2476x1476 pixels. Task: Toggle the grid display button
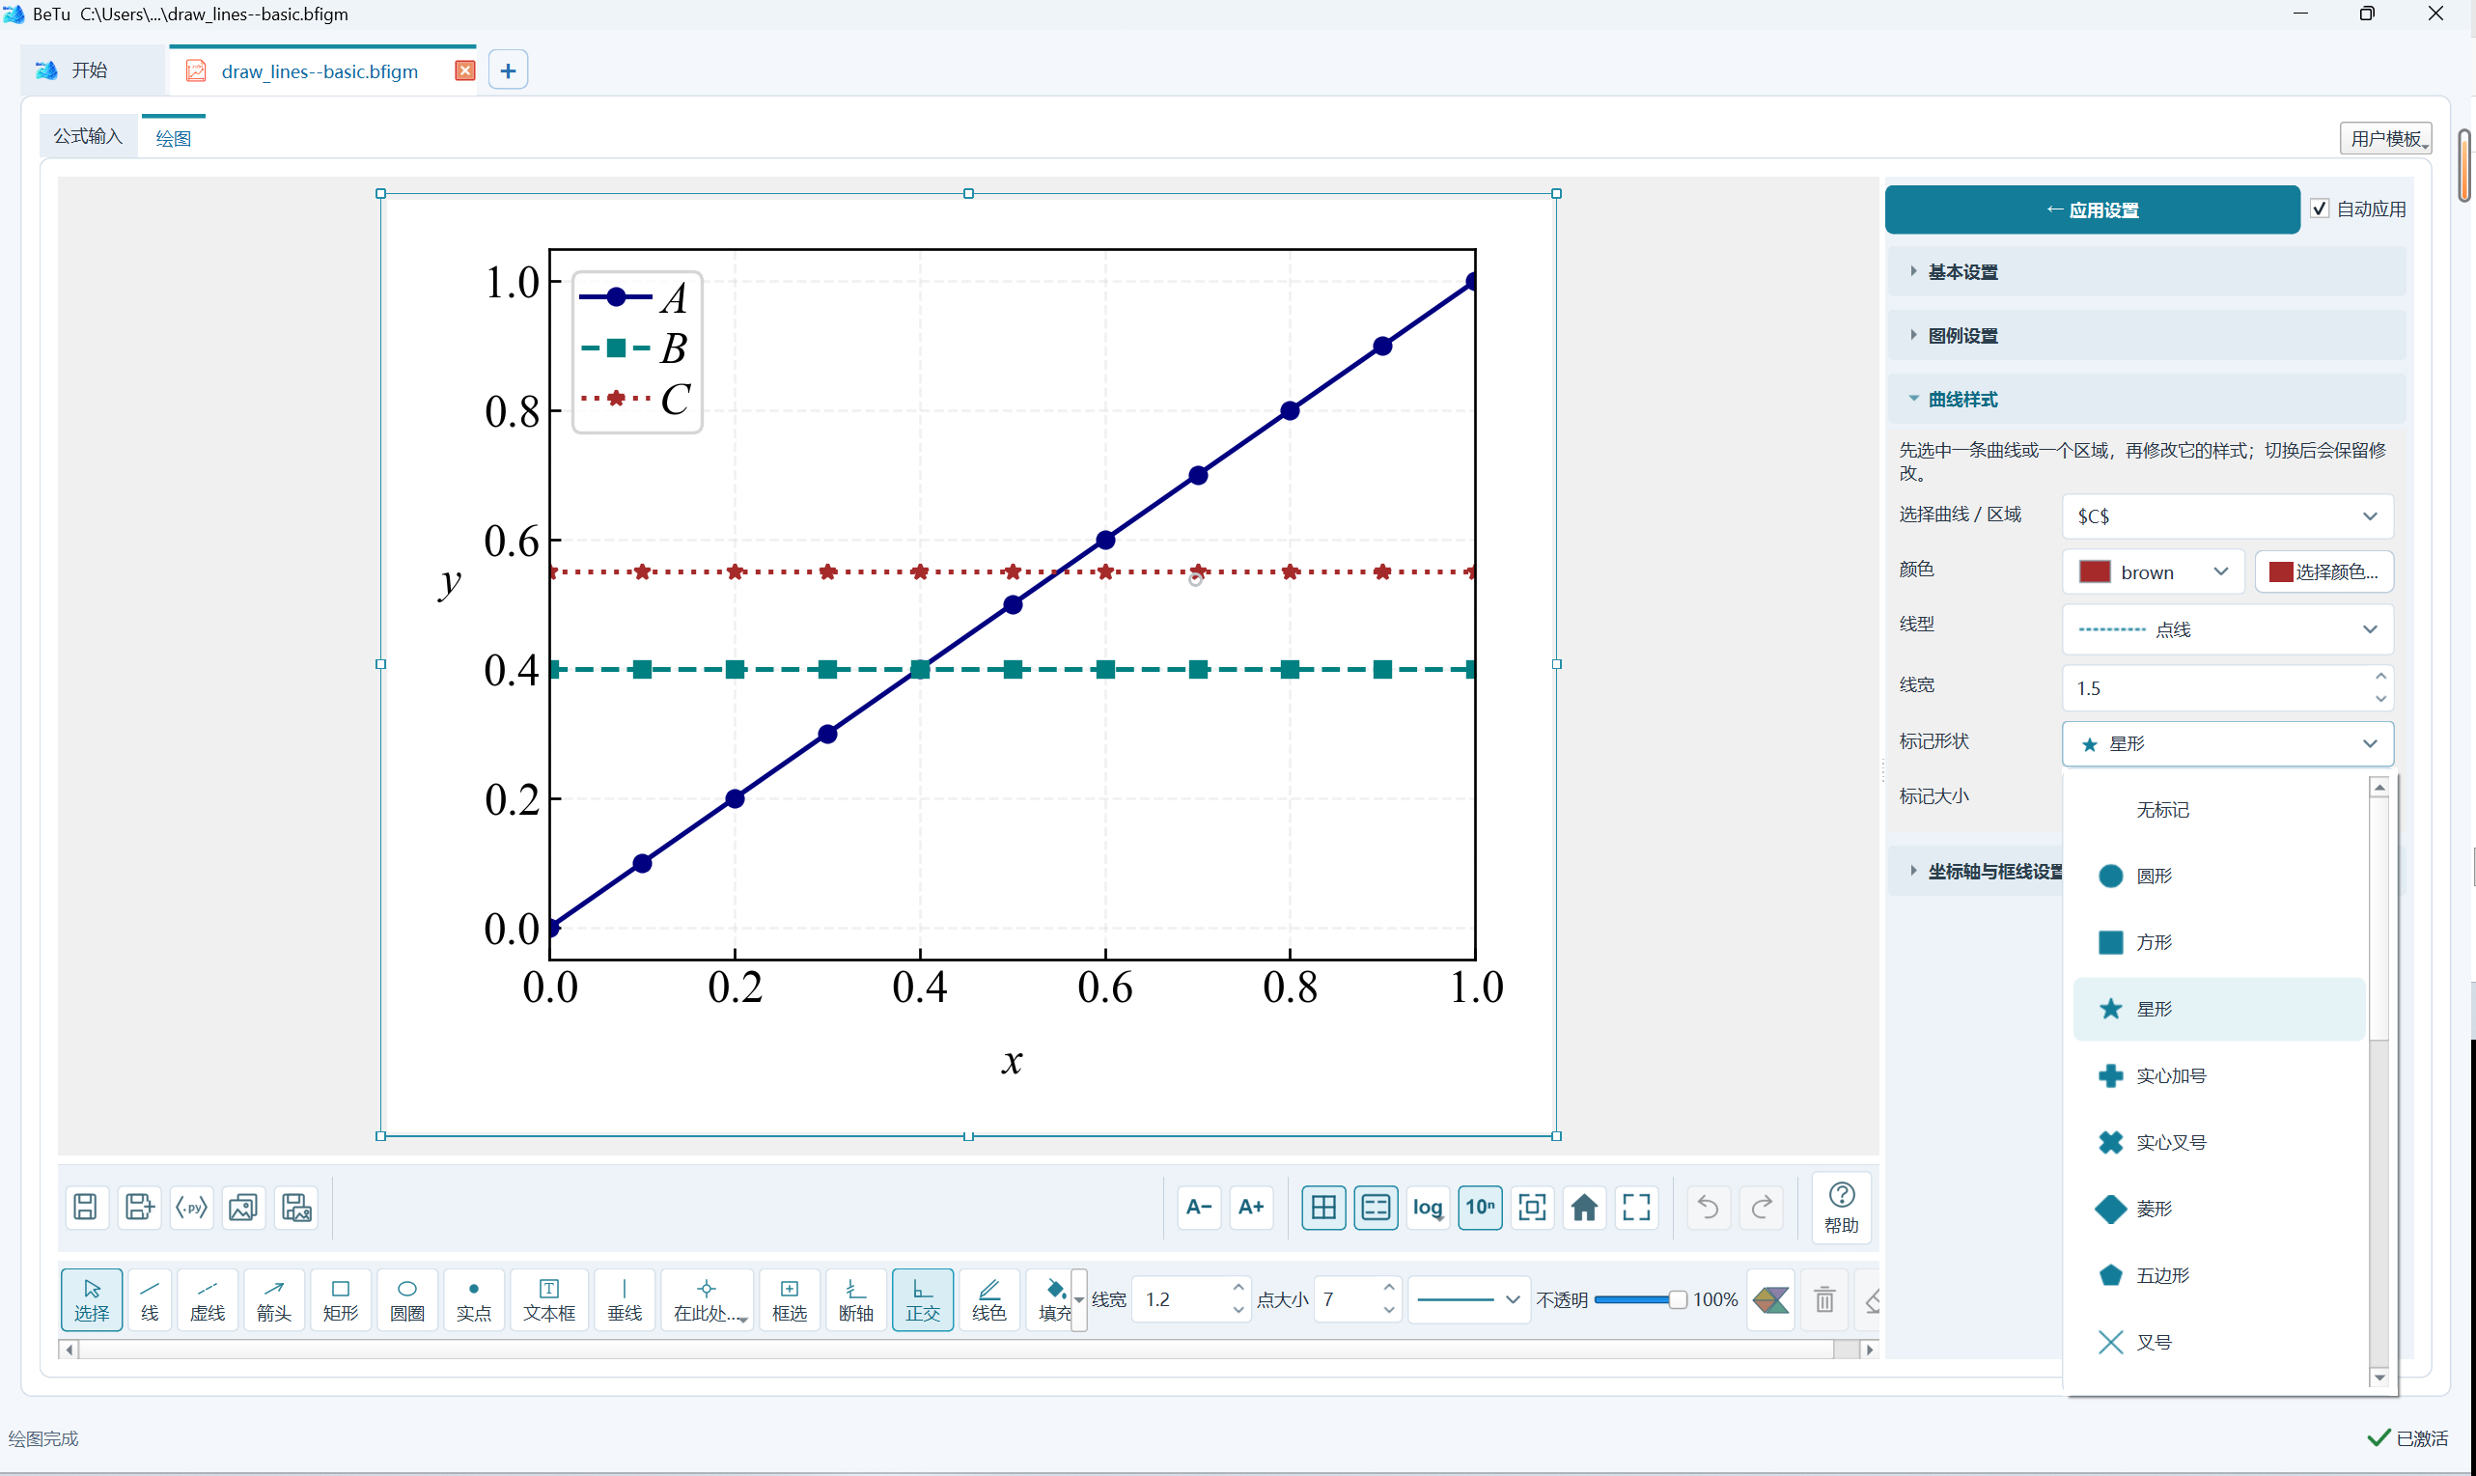[1323, 1208]
